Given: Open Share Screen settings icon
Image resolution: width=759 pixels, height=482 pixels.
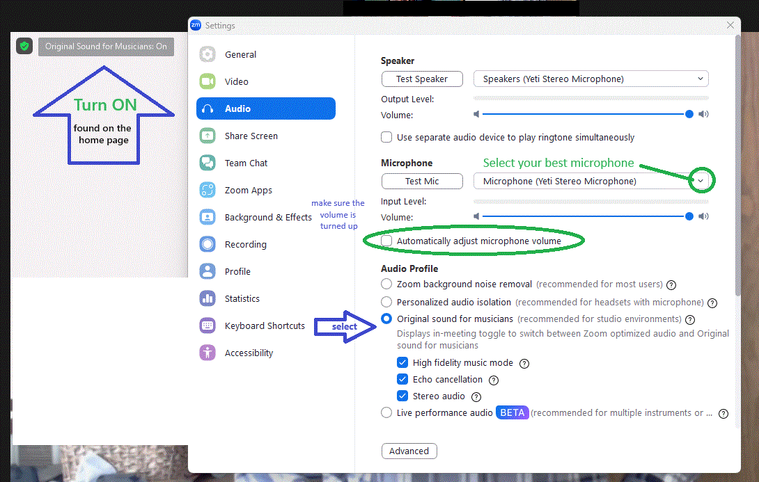Looking at the screenshot, I should pyautogui.click(x=208, y=136).
